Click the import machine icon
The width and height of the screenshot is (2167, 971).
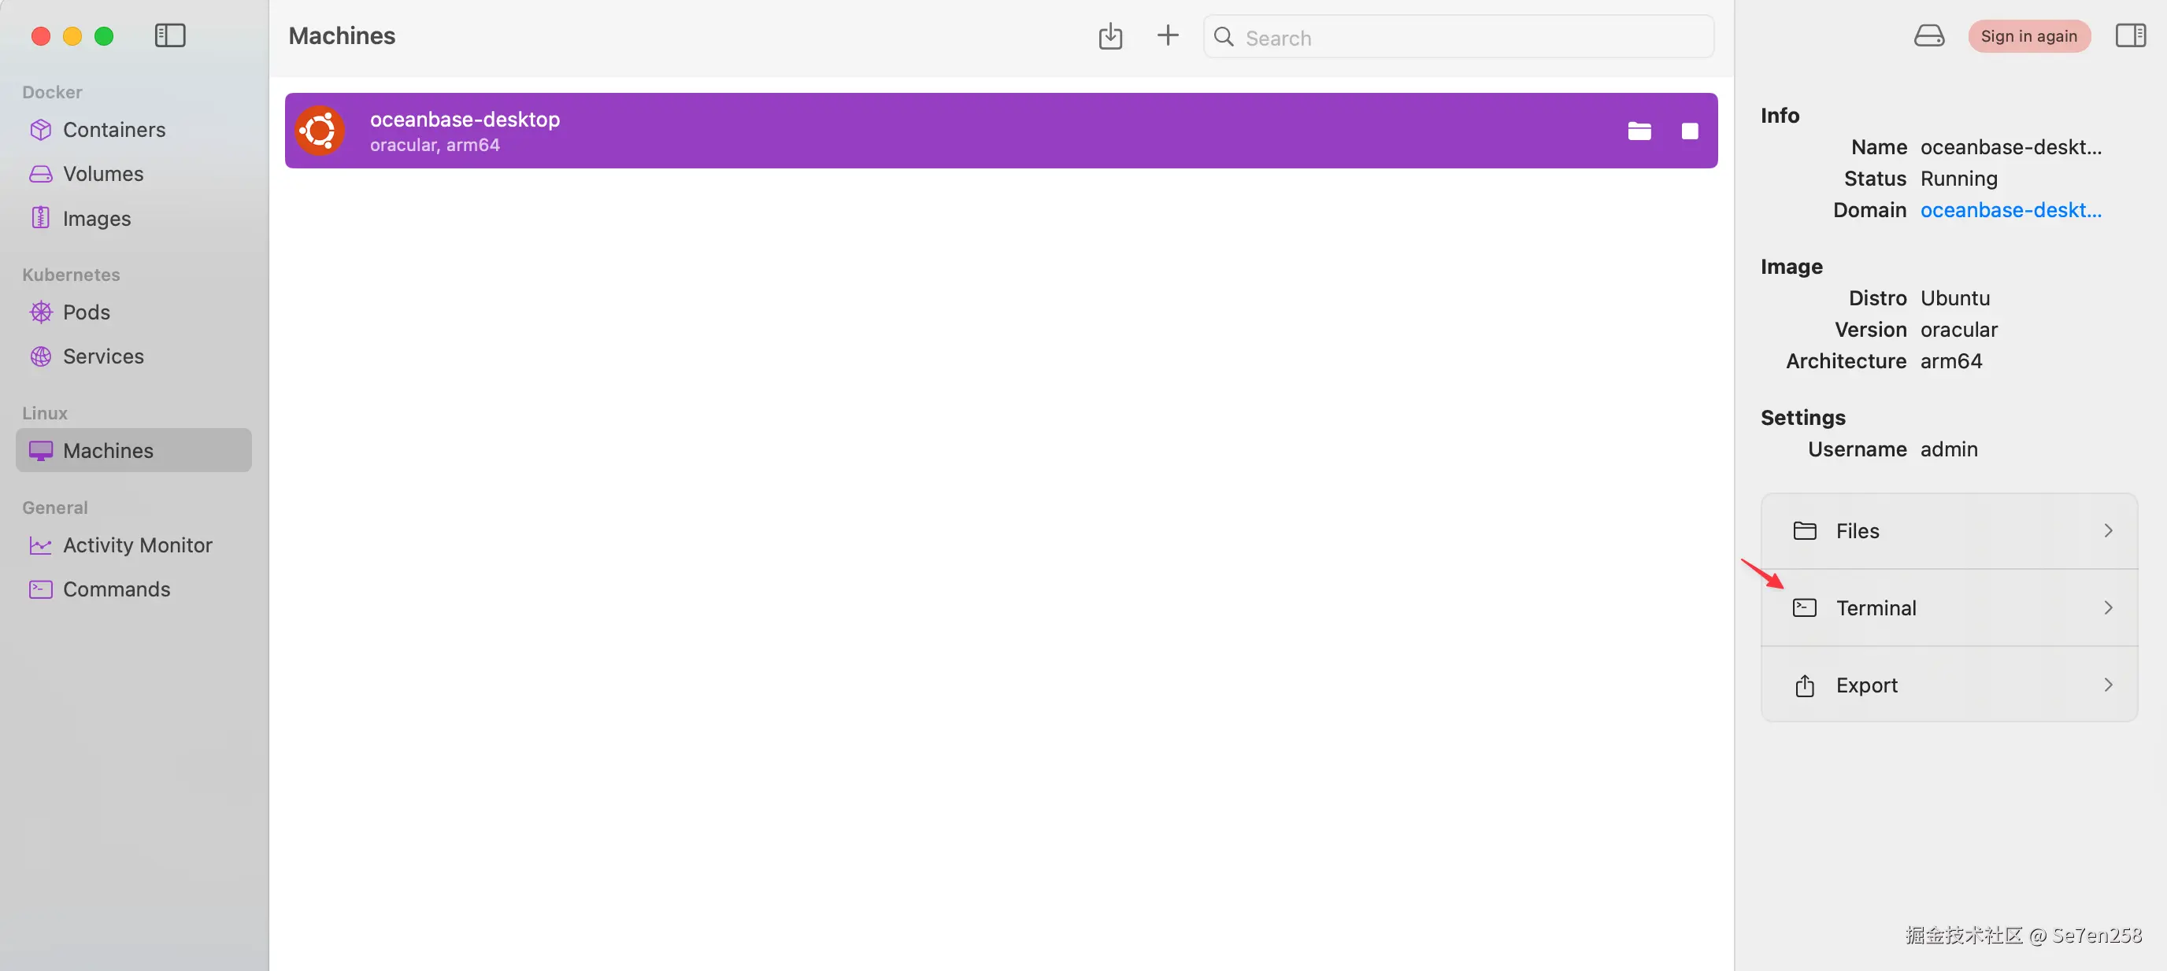pos(1109,36)
